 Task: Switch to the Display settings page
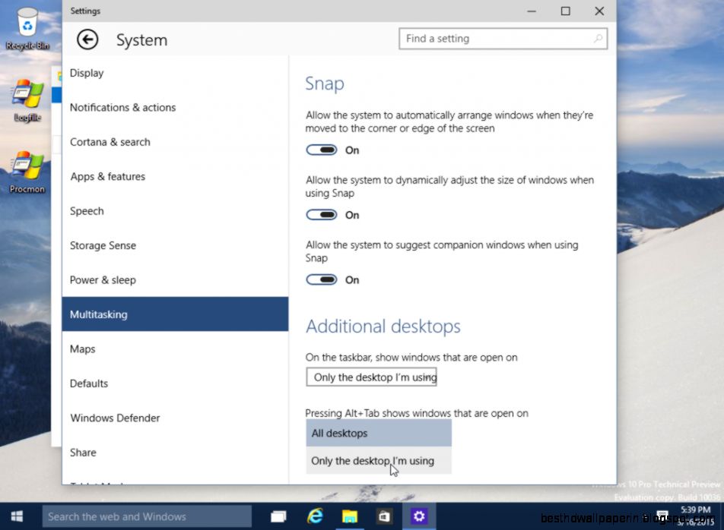(86, 73)
